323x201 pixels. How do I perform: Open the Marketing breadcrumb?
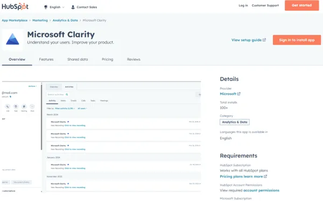coord(40,20)
